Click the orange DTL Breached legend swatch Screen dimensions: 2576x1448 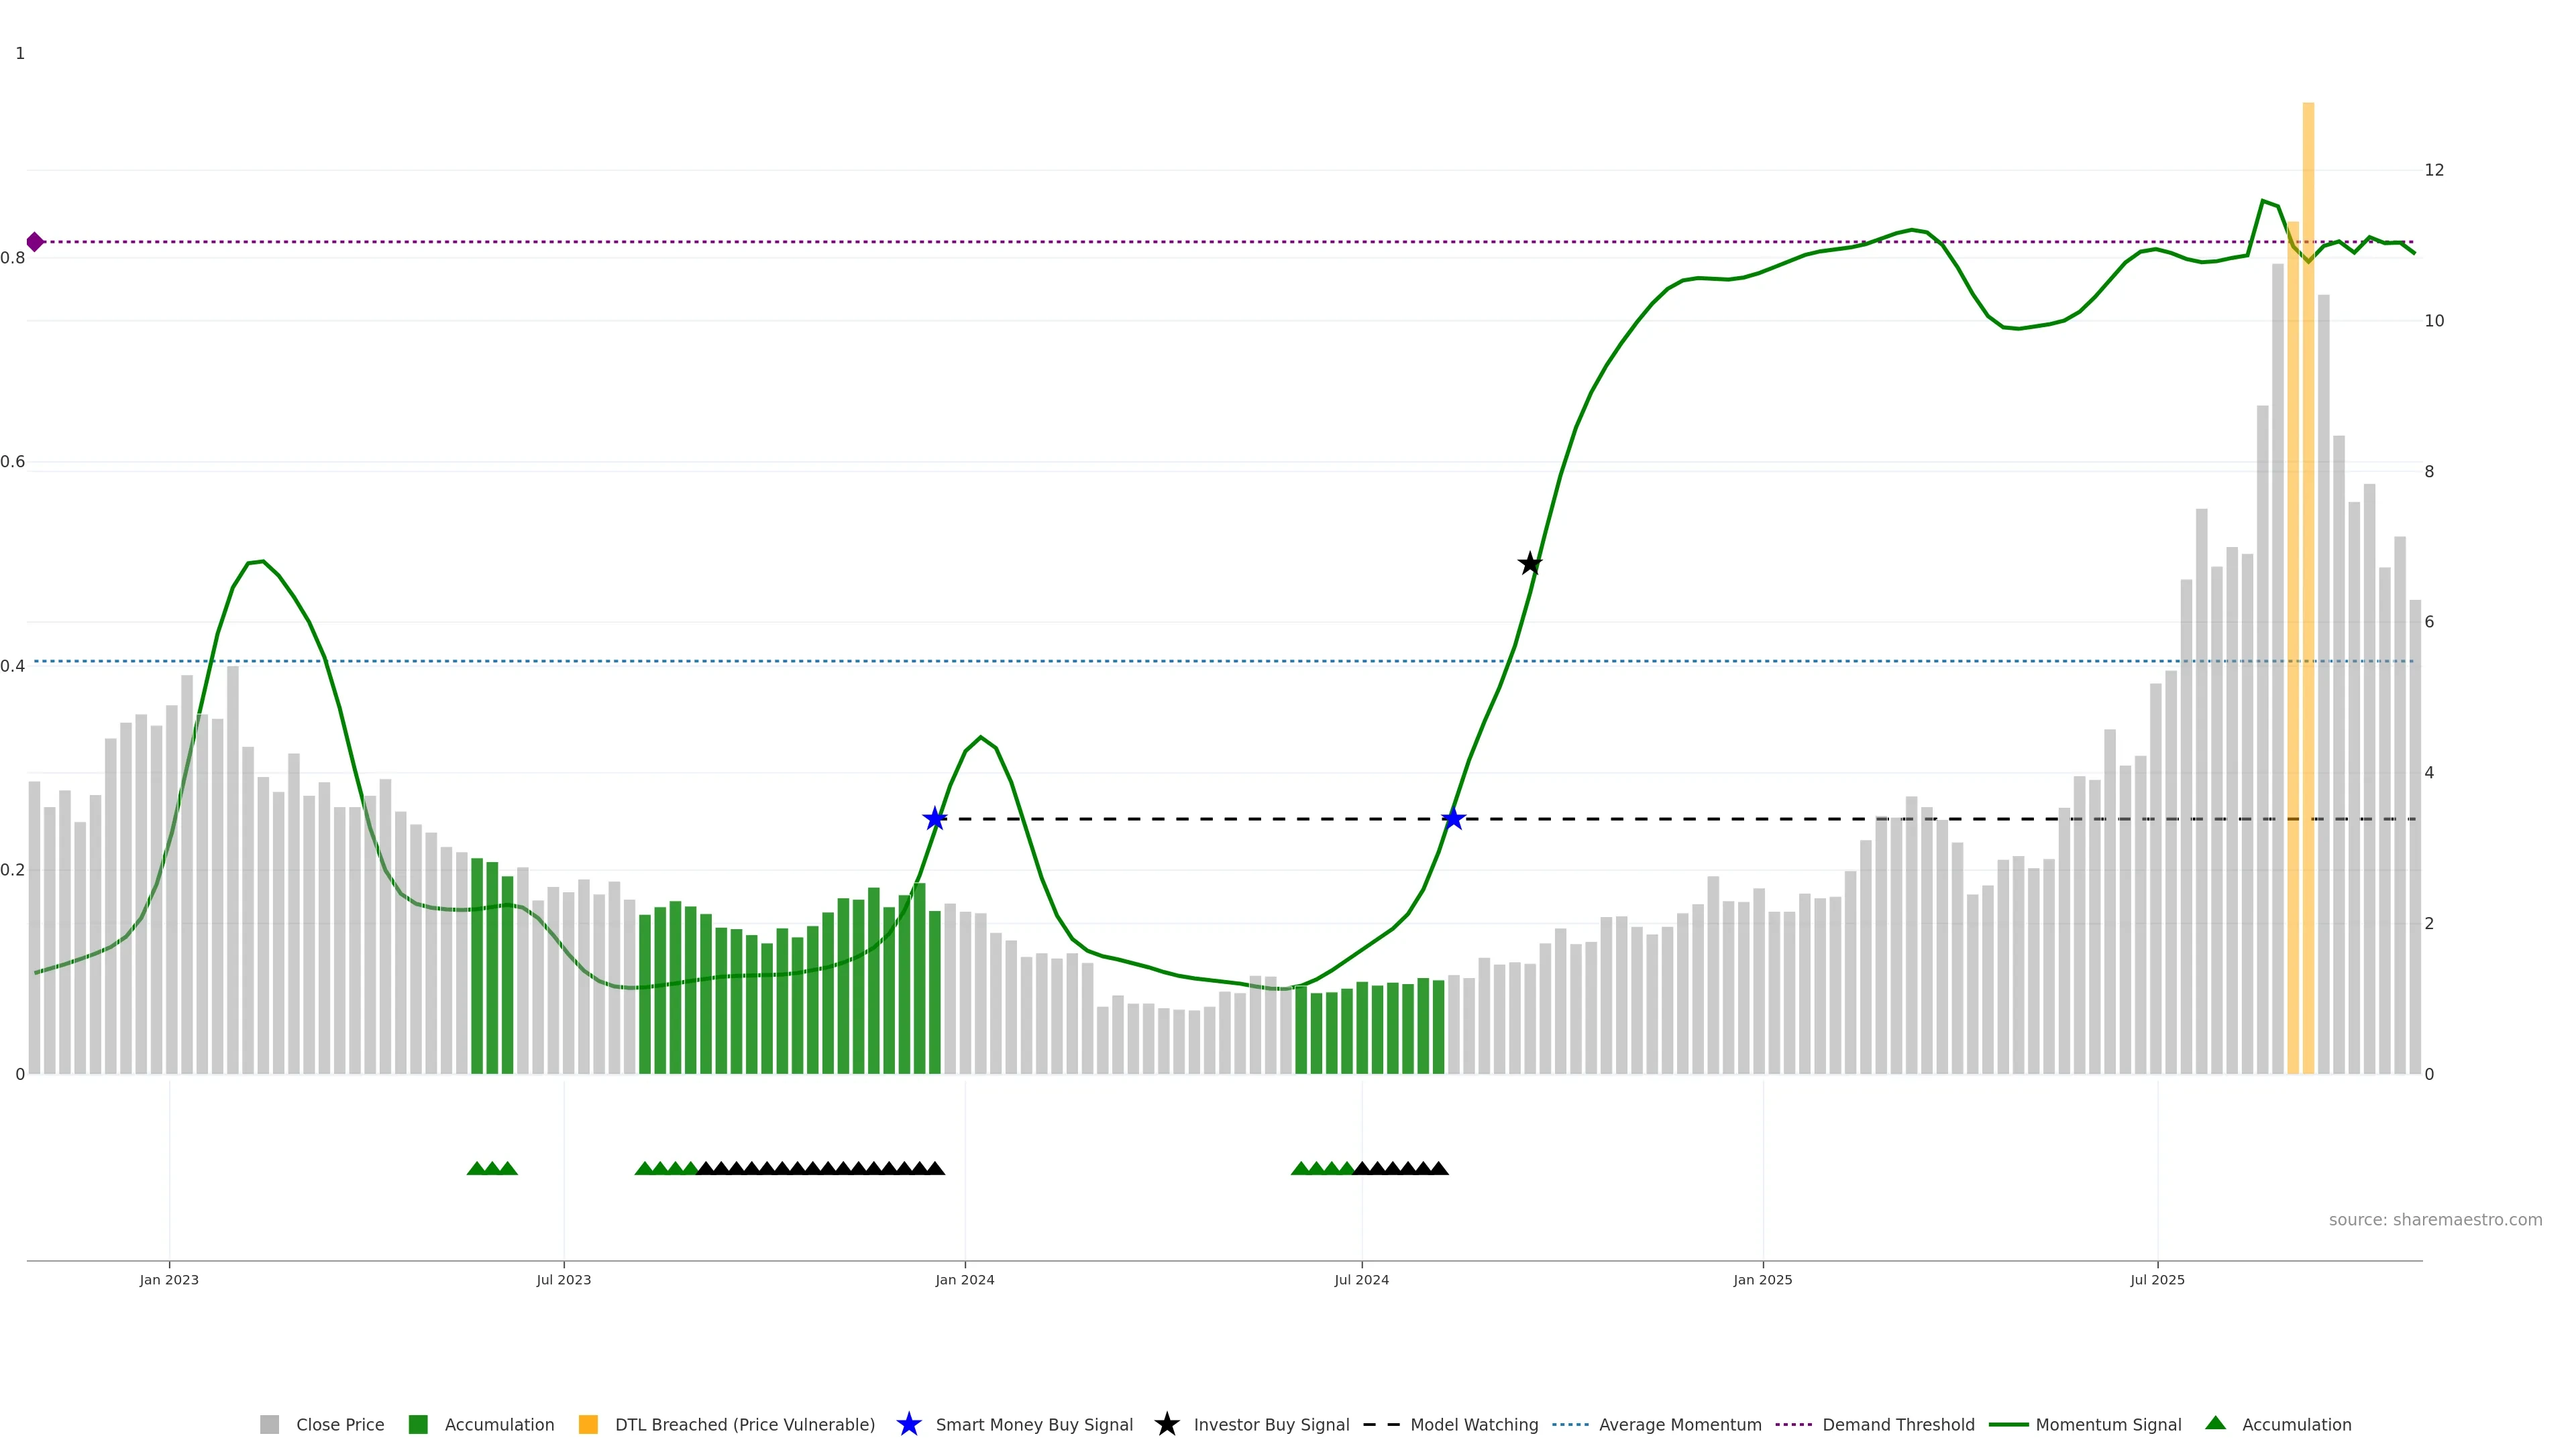point(588,1424)
